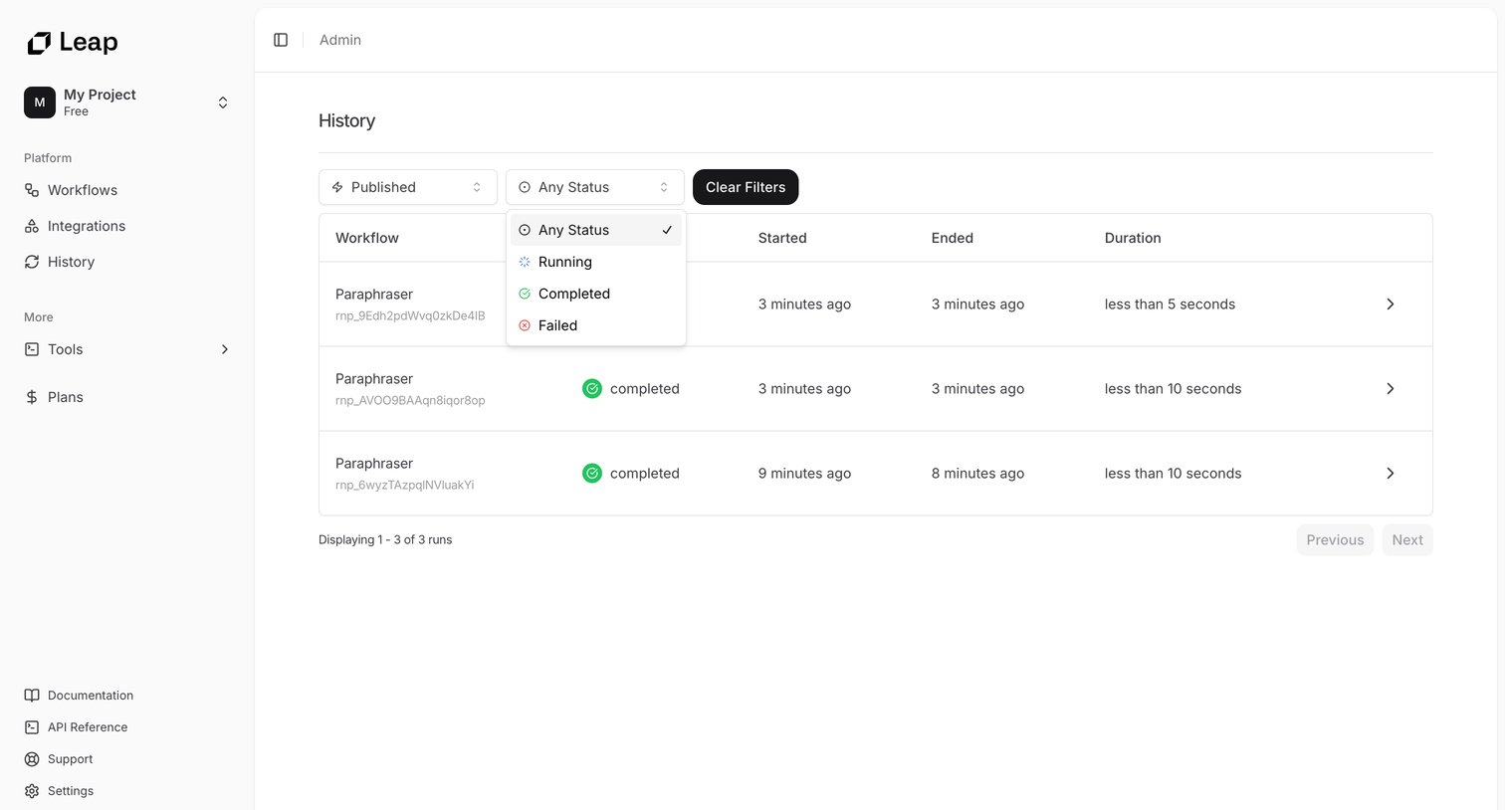
Task: Click the circle icon in Any Status trigger
Action: coord(525,187)
